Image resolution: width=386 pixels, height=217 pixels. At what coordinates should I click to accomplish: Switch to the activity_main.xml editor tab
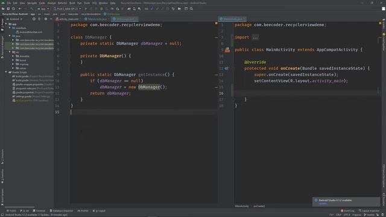68,19
